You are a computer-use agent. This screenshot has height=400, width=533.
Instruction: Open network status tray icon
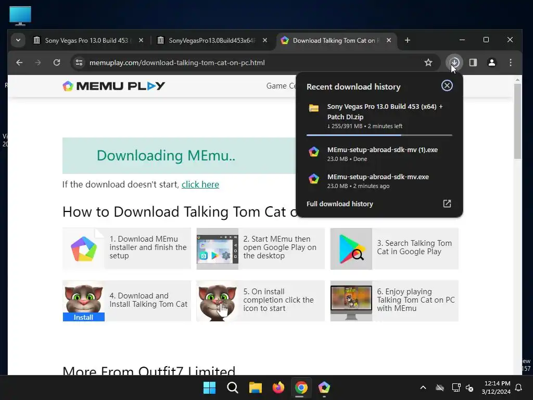[456, 387]
